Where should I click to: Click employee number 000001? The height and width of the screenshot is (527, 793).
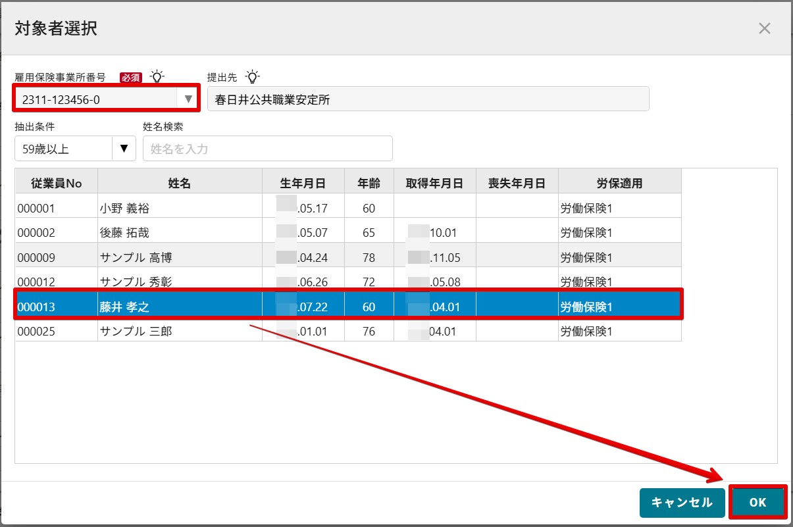click(36, 209)
